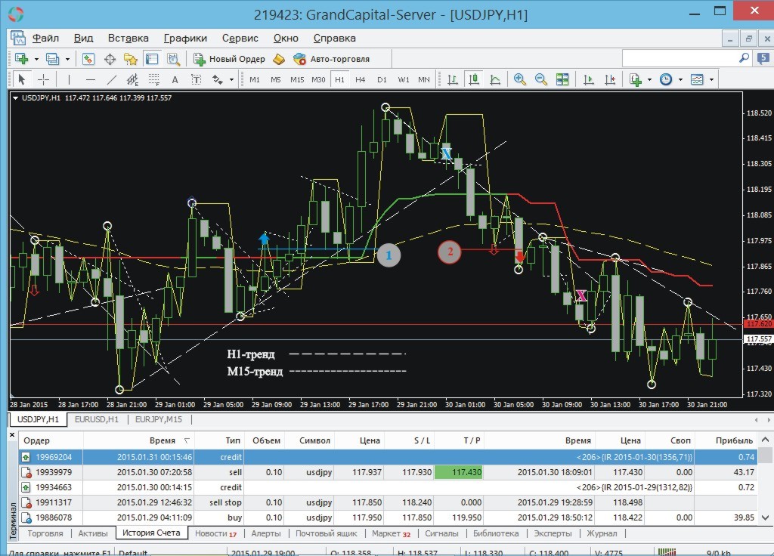
Task: Zoom out of the chart
Action: tap(541, 79)
